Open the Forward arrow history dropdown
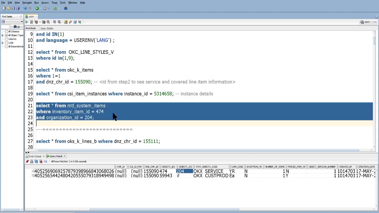Image resolution: width=379 pixels, height=213 pixels. coord(49,8)
